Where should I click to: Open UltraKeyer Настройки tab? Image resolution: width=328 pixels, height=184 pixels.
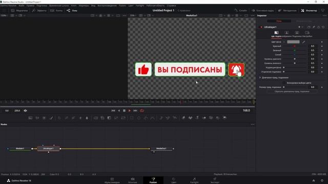tap(307, 34)
